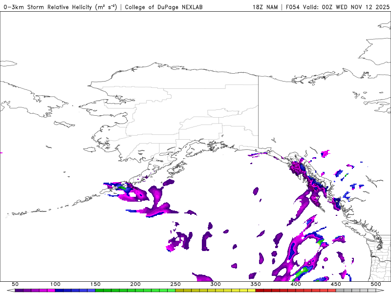The image size is (391, 293).
Task: Click the '400' value on the color scale
Action: pos(296,284)
